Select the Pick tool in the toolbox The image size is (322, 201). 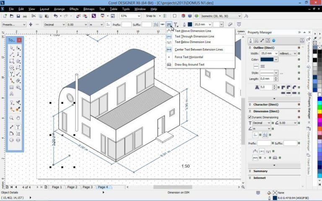click(12, 48)
